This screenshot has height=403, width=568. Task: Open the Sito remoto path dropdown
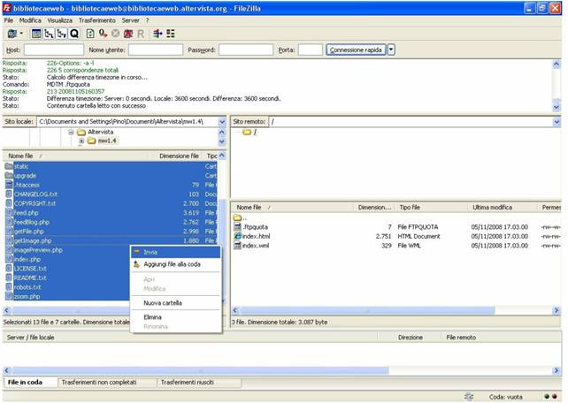556,122
